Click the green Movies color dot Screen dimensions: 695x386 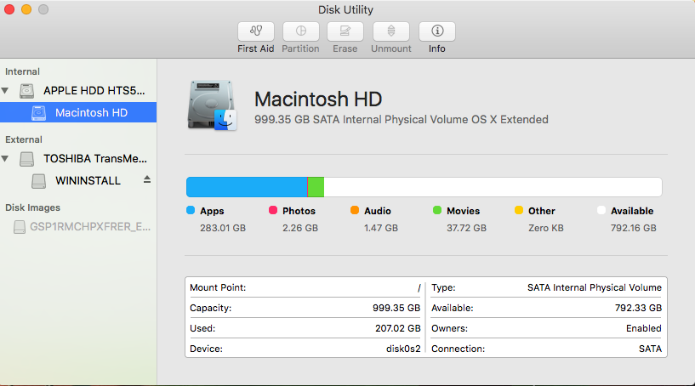coord(437,210)
